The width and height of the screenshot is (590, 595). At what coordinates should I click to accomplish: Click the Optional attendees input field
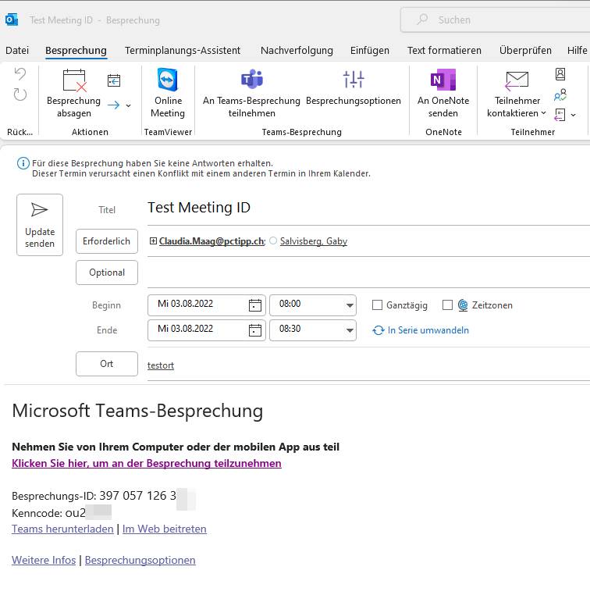tap(368, 273)
